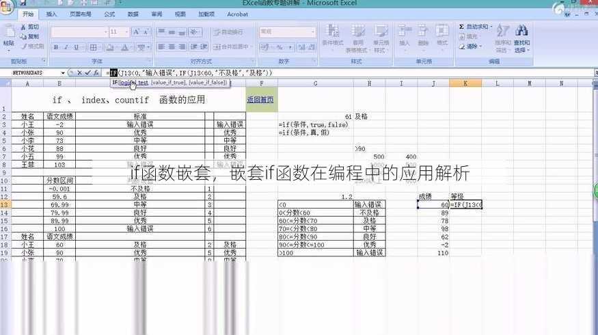This screenshot has height=335, width=598.
Task: Open the Home (开始) ribbon tab
Action: pos(28,14)
